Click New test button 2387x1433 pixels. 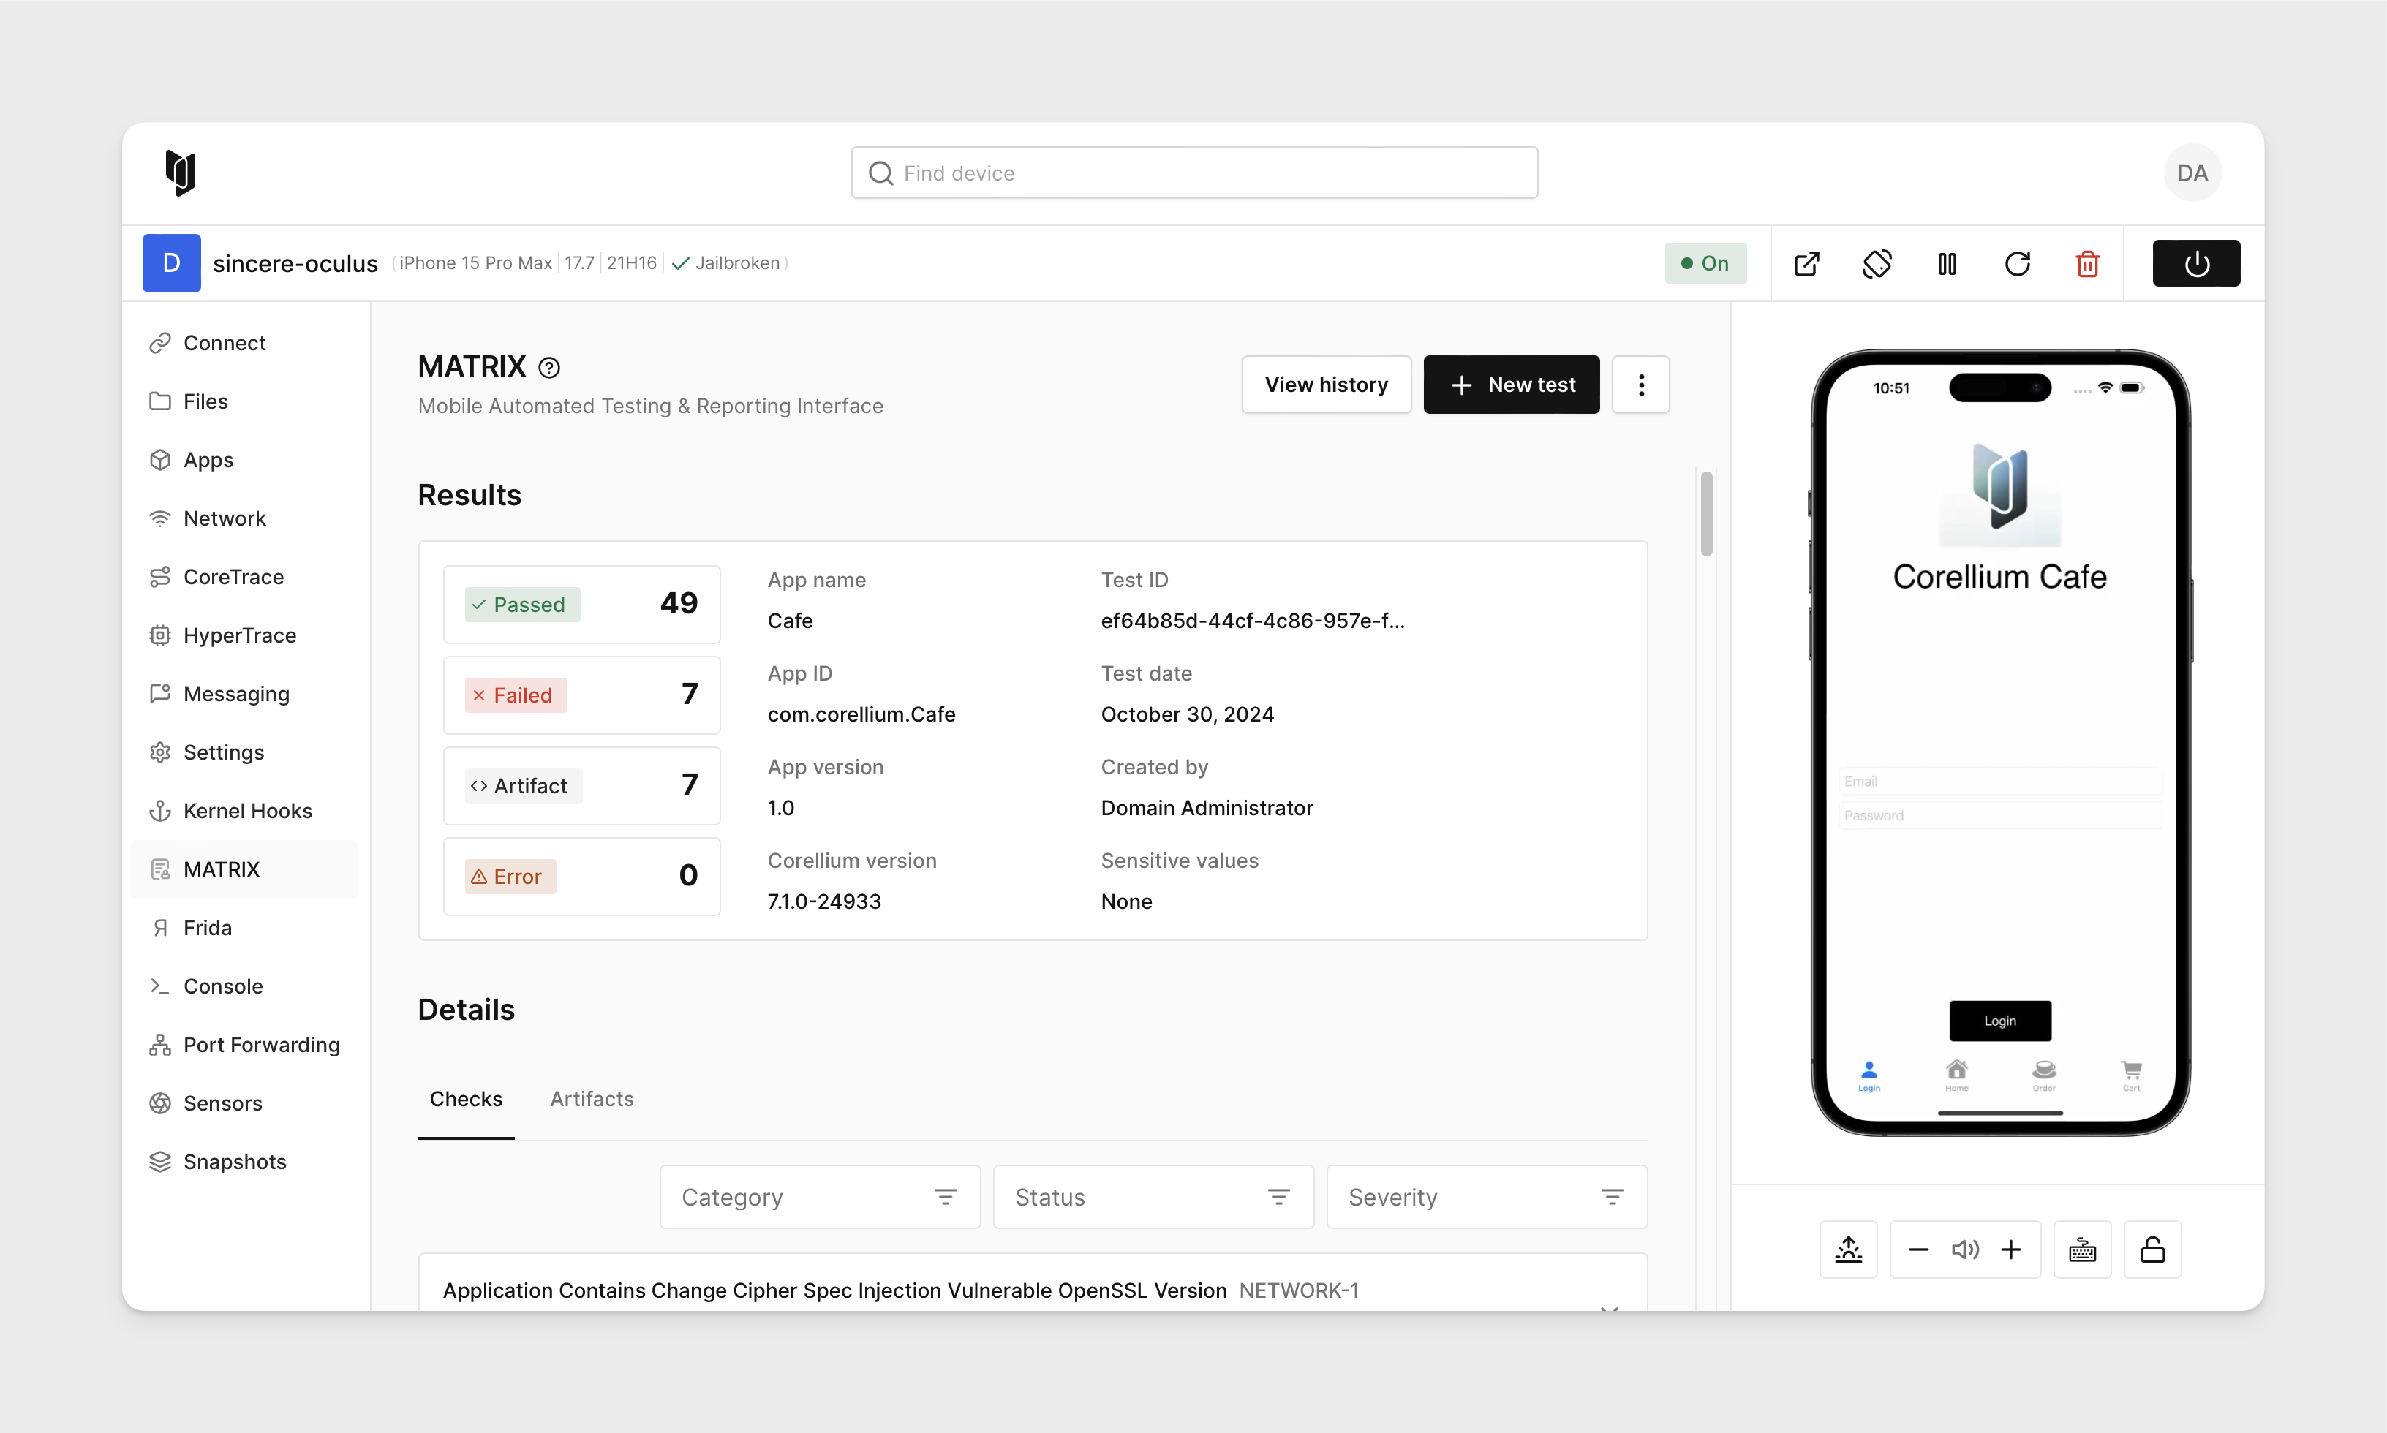click(1512, 383)
